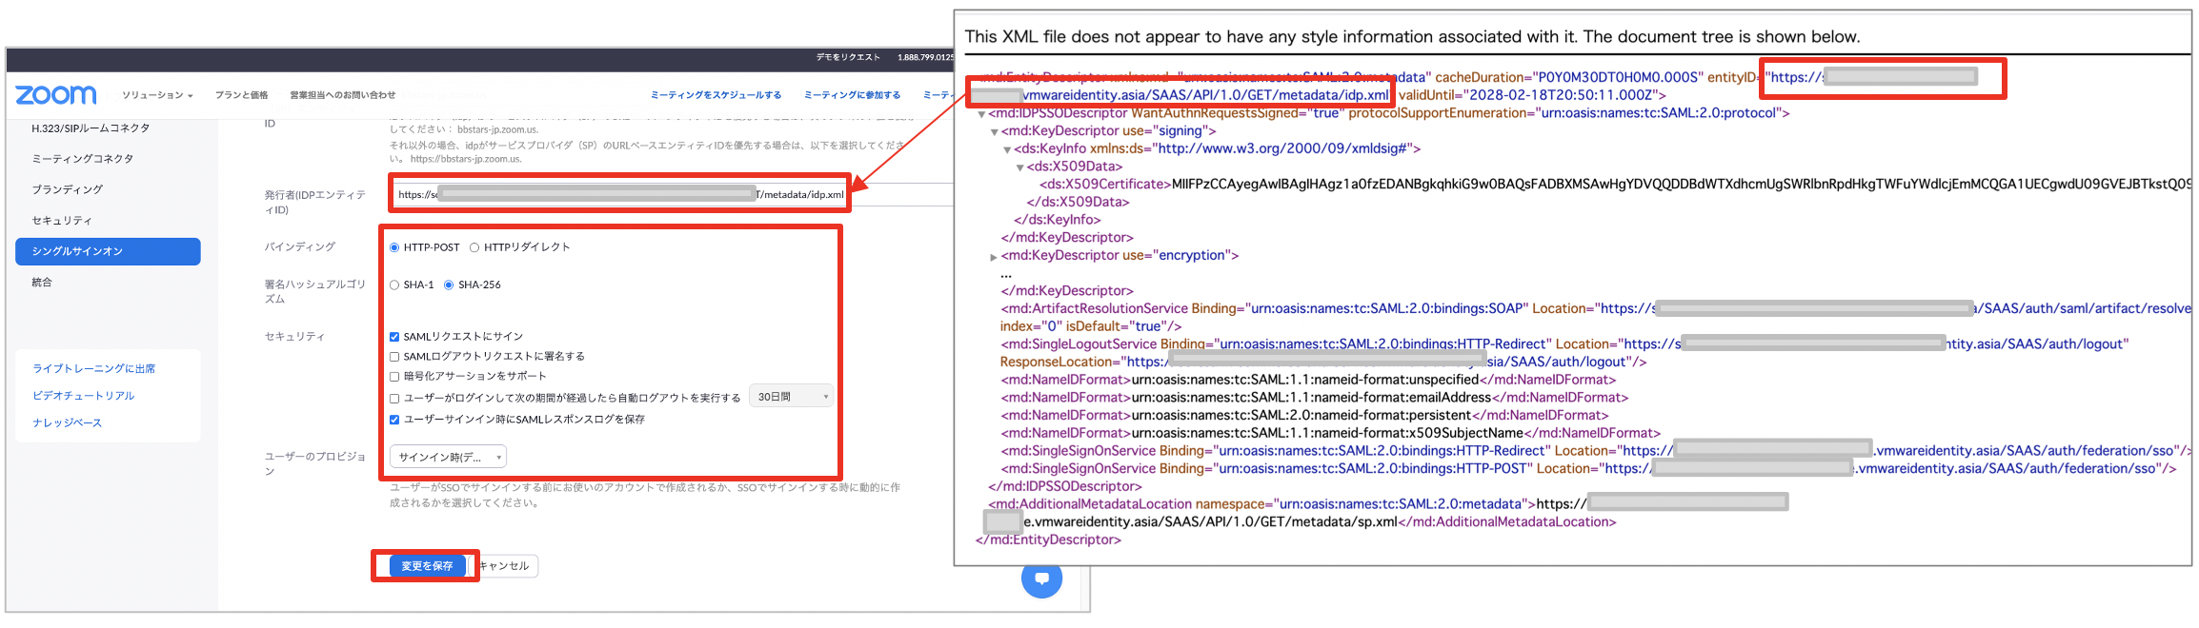Open ブランディング in sidebar
2199x628 pixels.
tap(68, 189)
